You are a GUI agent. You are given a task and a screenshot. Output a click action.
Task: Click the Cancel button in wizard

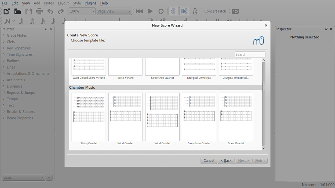point(209,161)
